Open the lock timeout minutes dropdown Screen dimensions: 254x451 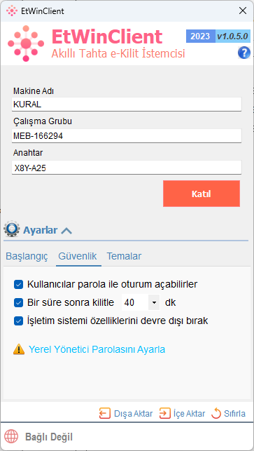point(154,302)
